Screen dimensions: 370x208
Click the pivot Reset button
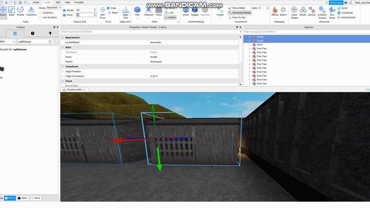coord(113,13)
